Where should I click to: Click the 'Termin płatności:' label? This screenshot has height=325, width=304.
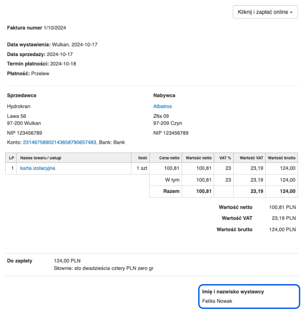[28, 64]
